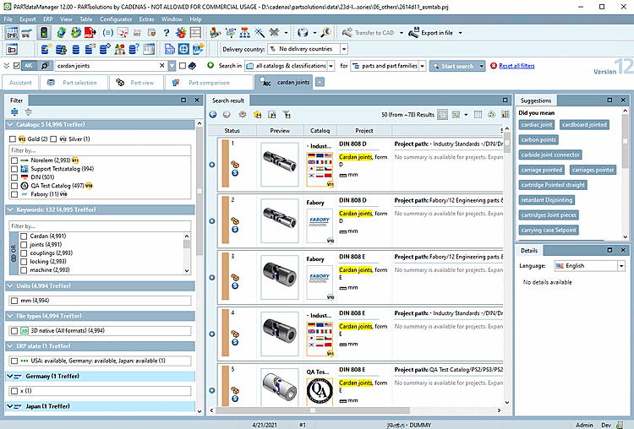Screen dimensions: 634x429
Task: Open the Details Language dropdown
Action: 621,266
